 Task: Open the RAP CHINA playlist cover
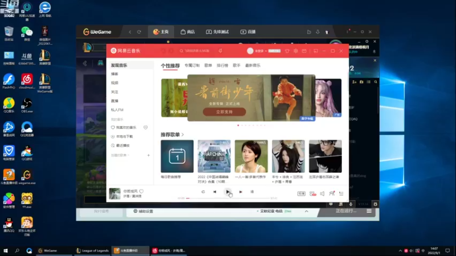[214, 156]
